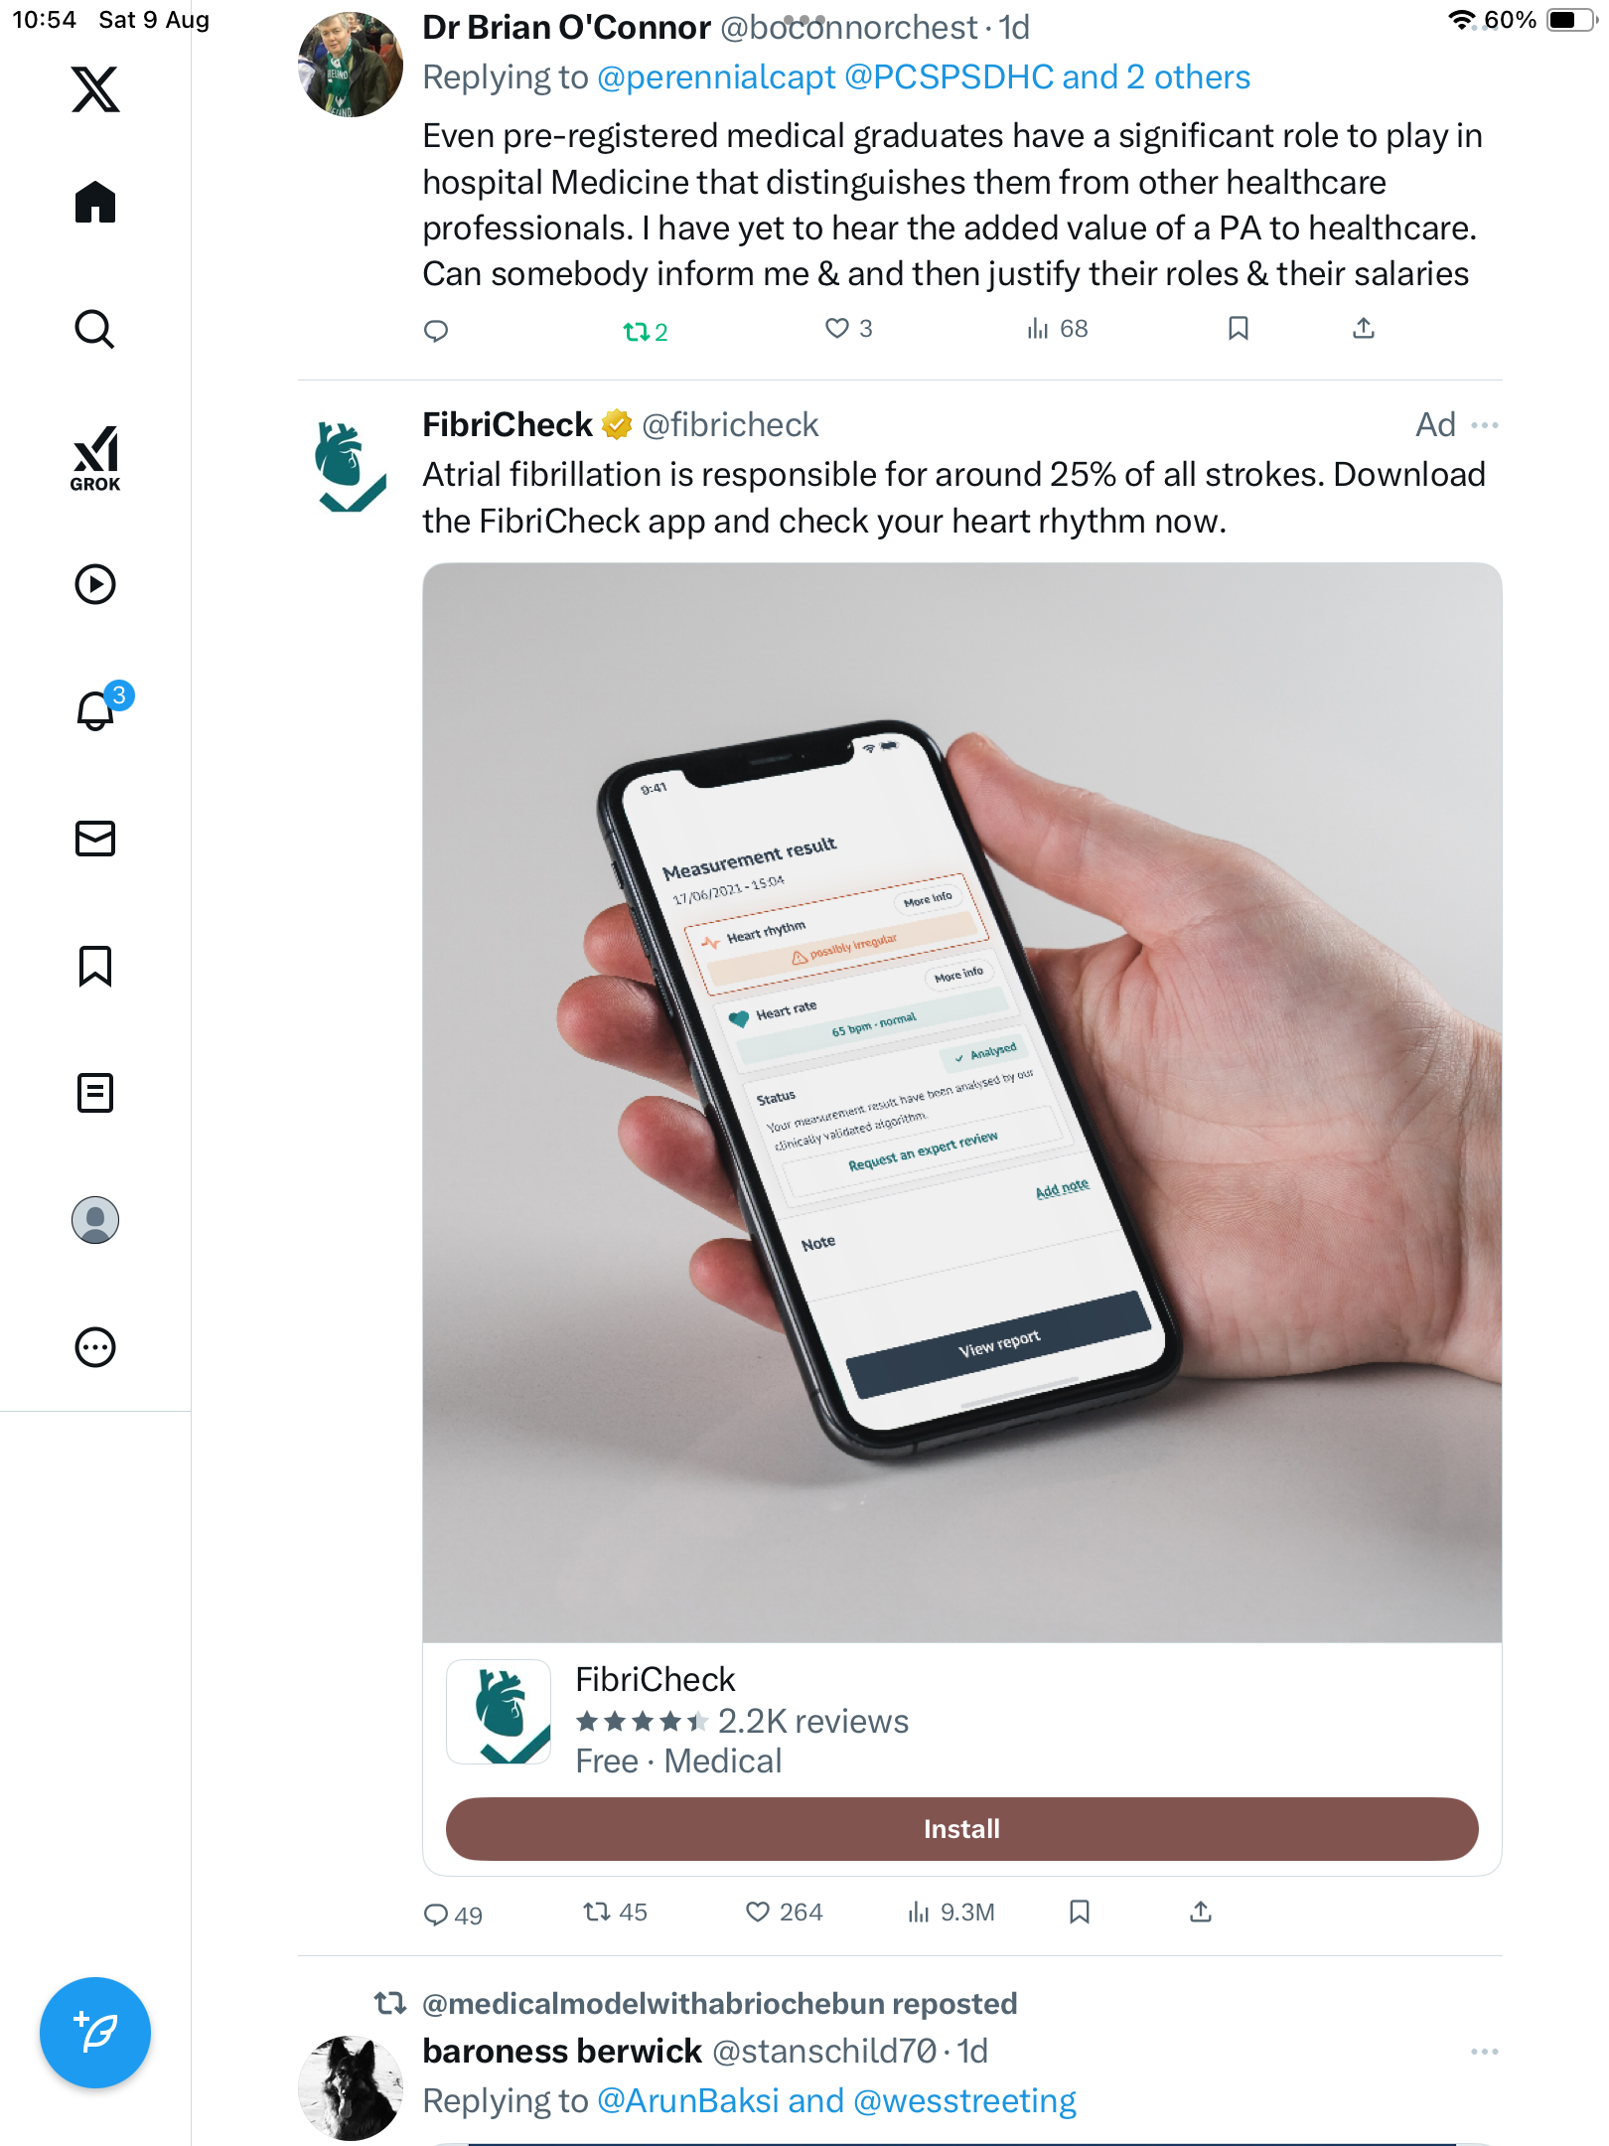Open direct messages envelope icon
Viewport: 1609px width, 2146px height.
click(x=95, y=839)
